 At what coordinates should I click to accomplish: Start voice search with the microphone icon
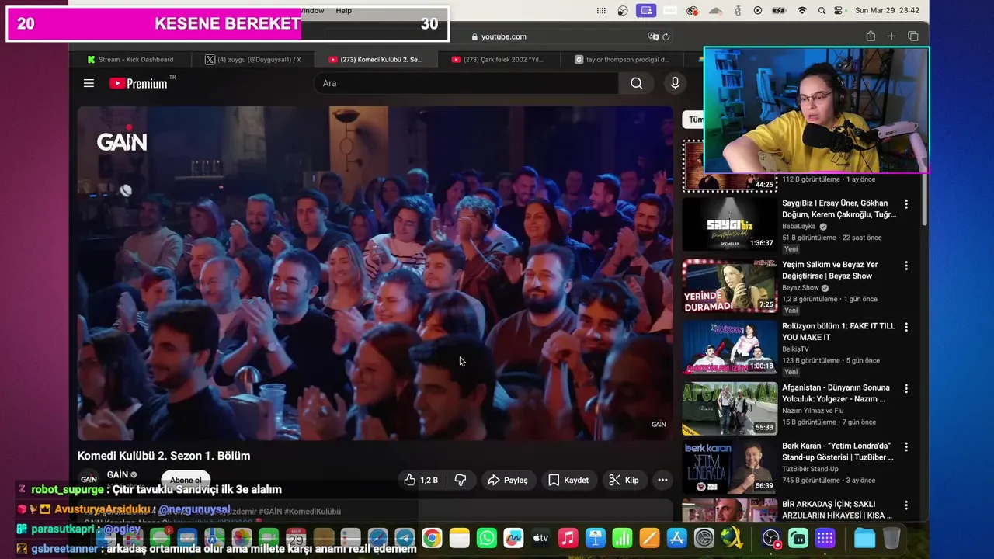coord(675,83)
